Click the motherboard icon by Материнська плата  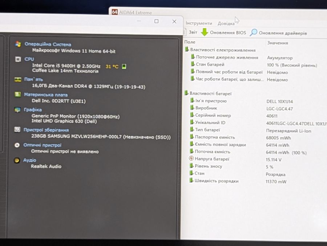(x=18, y=94)
